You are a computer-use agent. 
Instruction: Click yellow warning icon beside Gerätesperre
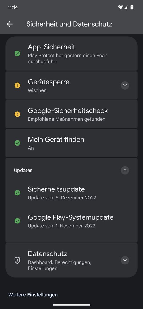(x=17, y=85)
